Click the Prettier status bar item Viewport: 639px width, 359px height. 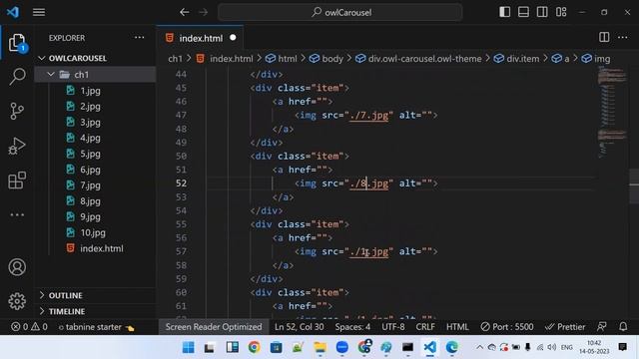pos(565,327)
